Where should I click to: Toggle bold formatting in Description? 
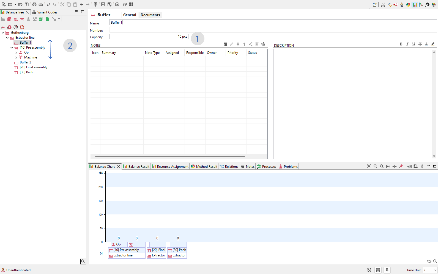[x=401, y=44]
